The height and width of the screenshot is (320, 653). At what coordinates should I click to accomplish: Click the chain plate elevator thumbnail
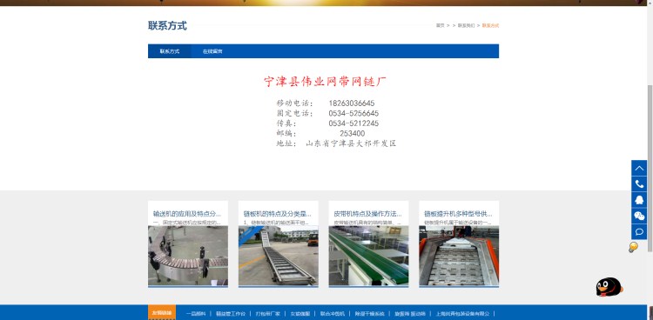pyautogui.click(x=459, y=256)
